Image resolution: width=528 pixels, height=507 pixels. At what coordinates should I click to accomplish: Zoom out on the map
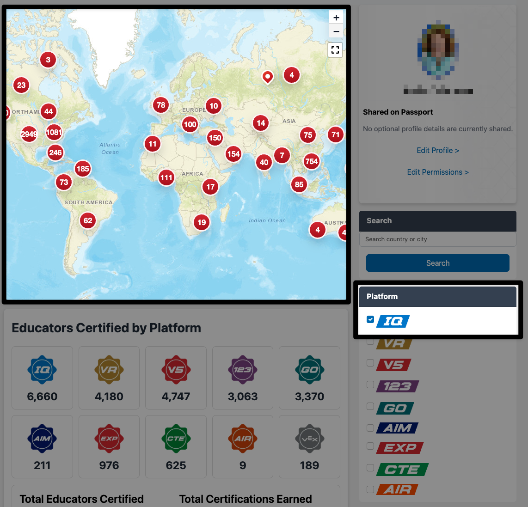click(336, 31)
